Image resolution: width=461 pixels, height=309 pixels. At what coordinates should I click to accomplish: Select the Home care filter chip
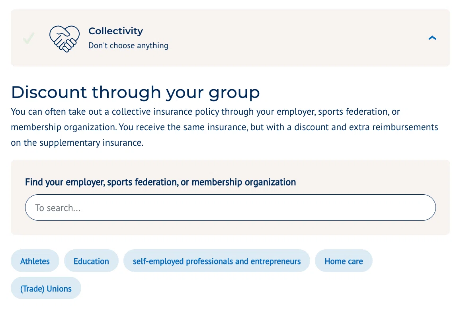click(x=344, y=261)
